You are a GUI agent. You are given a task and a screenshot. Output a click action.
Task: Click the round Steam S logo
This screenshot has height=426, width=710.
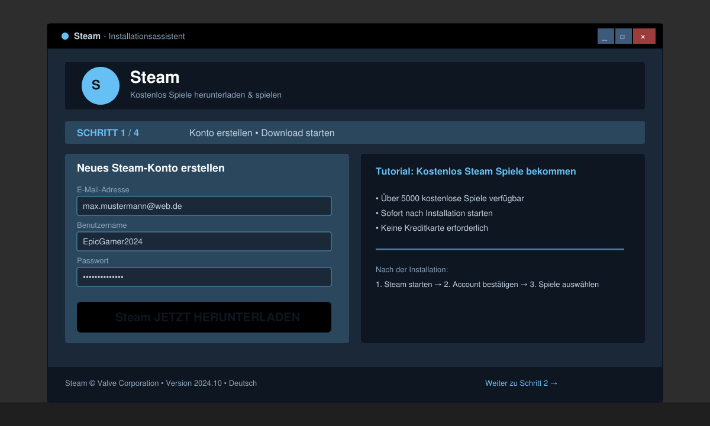point(101,86)
